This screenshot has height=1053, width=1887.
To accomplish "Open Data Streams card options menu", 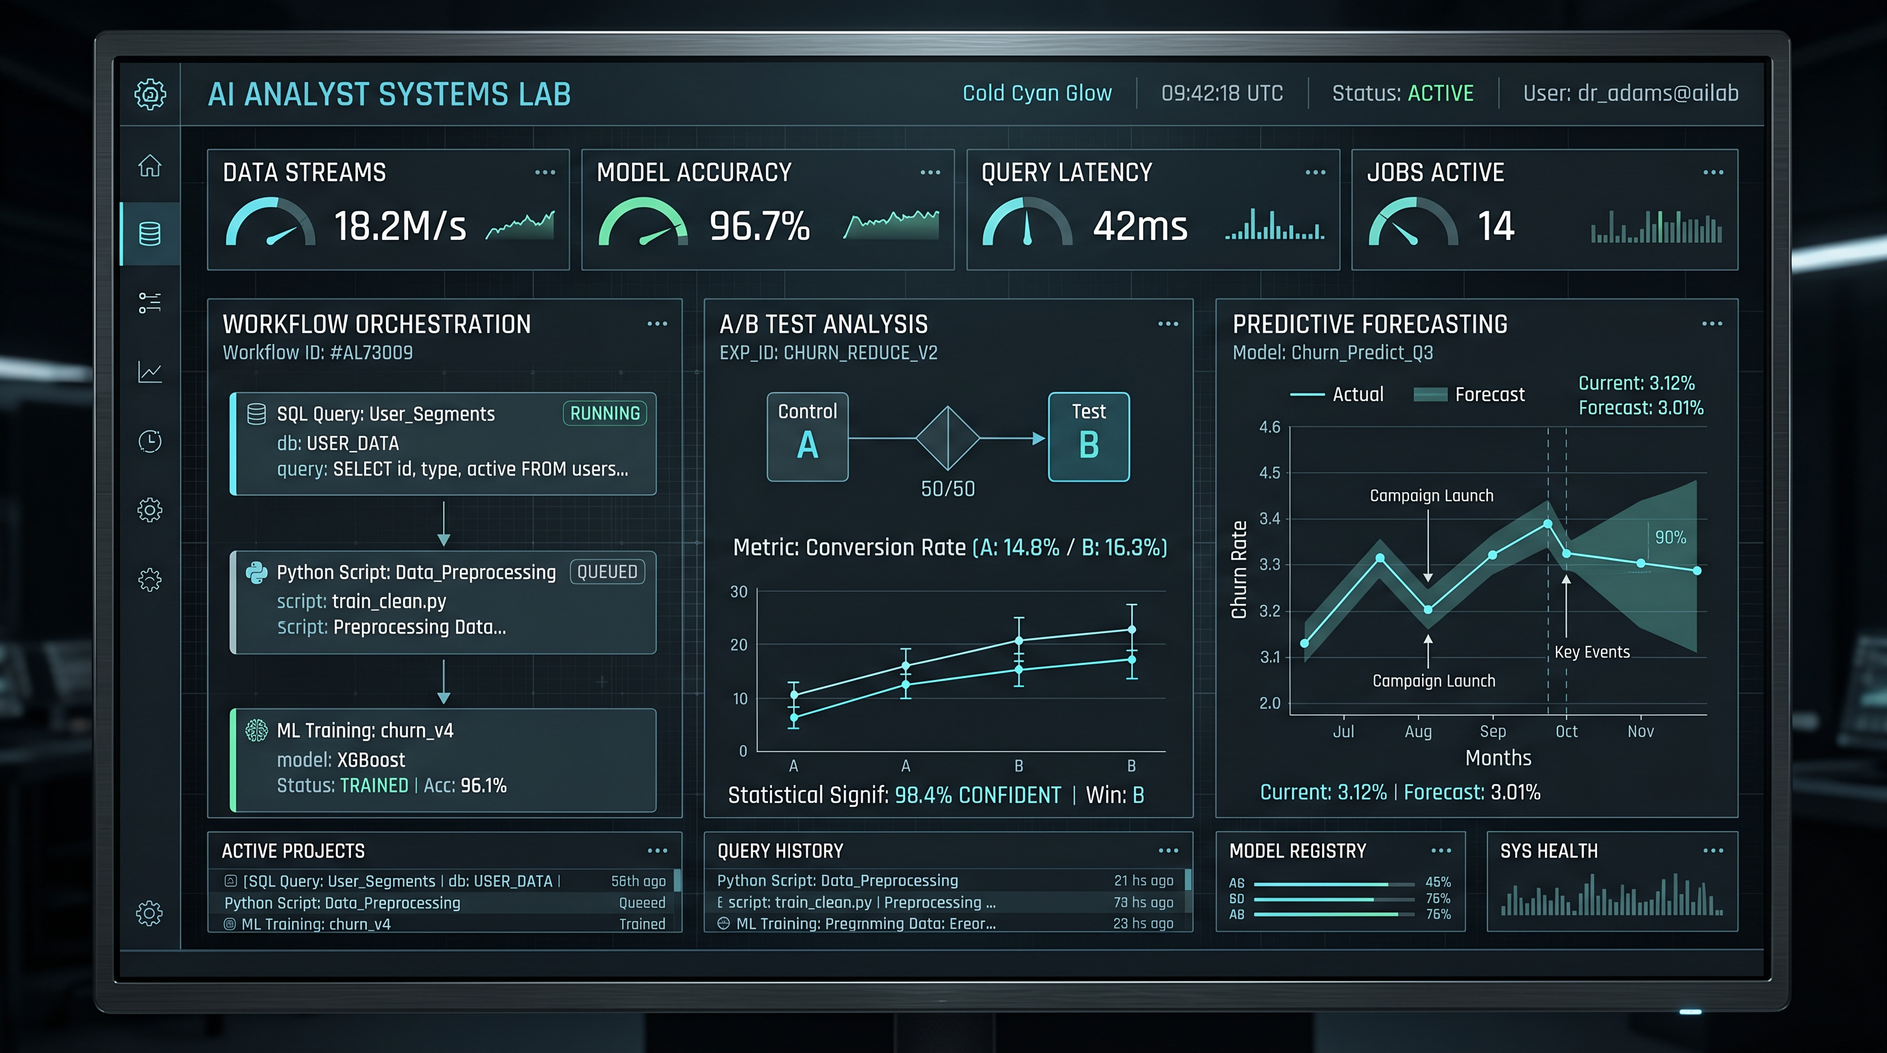I will tap(545, 173).
